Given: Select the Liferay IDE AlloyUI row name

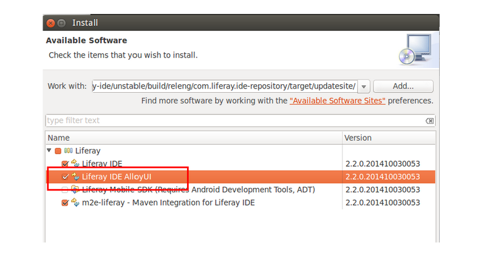Looking at the screenshot, I should (117, 176).
